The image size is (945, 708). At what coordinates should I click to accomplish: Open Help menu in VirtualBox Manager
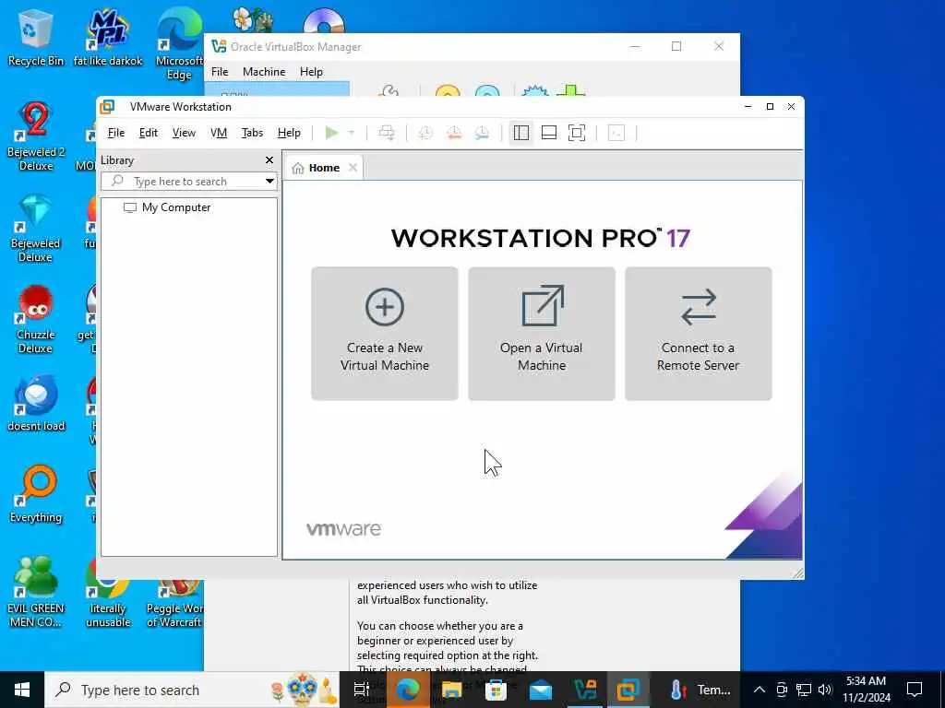point(311,72)
